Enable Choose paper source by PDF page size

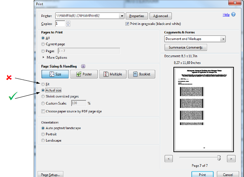point(43,111)
